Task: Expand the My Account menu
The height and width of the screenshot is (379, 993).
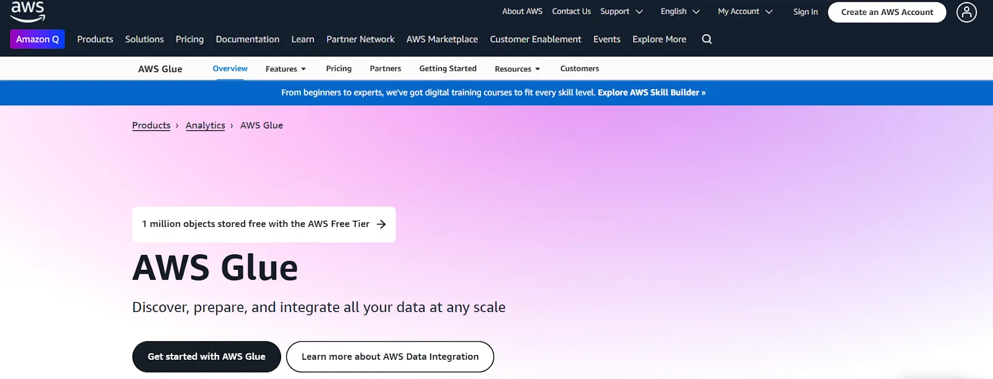Action: tap(745, 11)
